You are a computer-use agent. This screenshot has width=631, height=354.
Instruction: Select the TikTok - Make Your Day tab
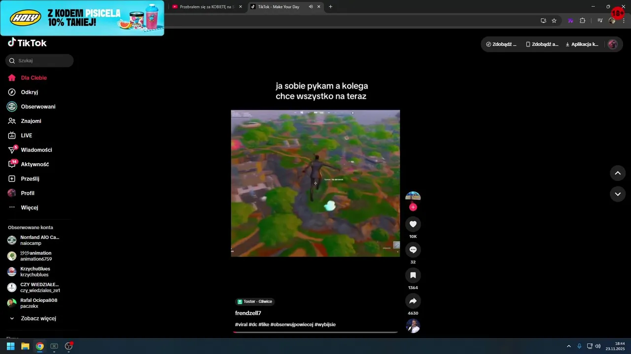278,7
